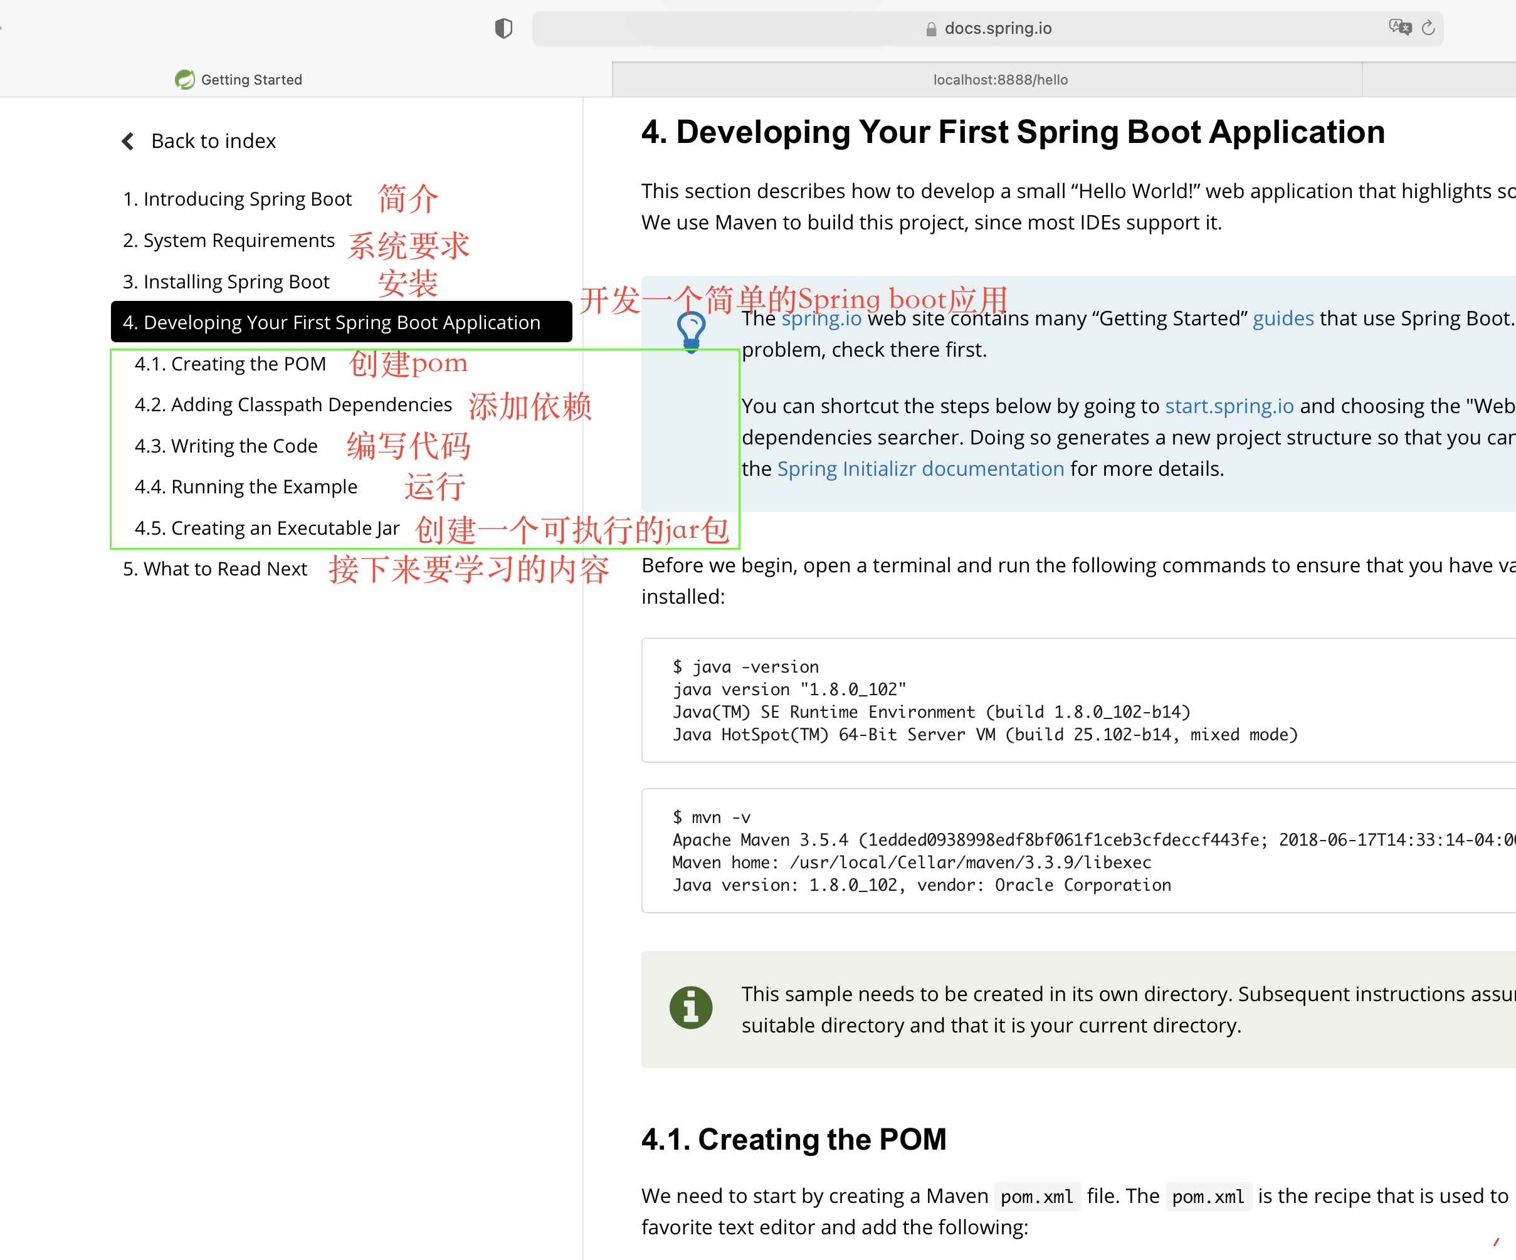The width and height of the screenshot is (1516, 1260).
Task: Return to index via Back to index
Action: (214, 140)
